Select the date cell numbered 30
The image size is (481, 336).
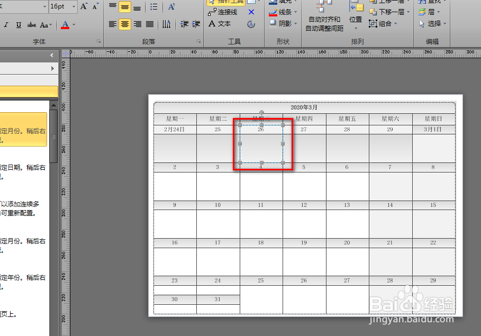(x=175, y=299)
